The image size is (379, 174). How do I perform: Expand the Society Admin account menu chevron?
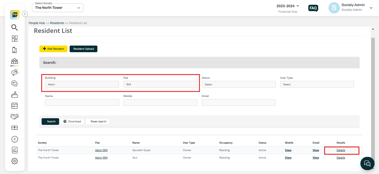coord(371,8)
